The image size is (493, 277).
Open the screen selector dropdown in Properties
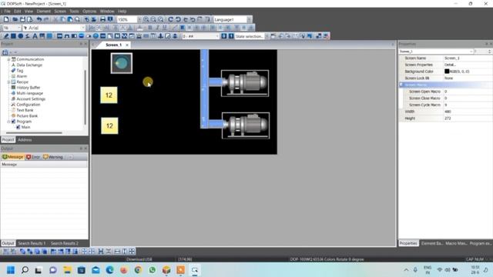[x=471, y=52]
